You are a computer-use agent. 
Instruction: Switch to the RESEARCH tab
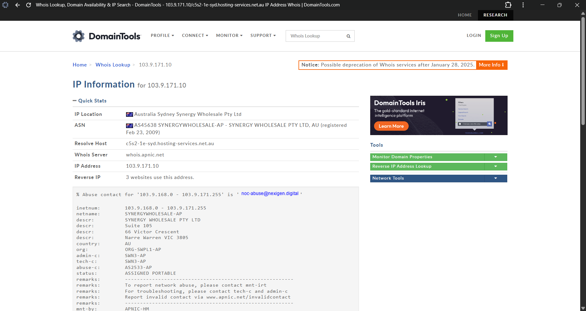pos(495,15)
